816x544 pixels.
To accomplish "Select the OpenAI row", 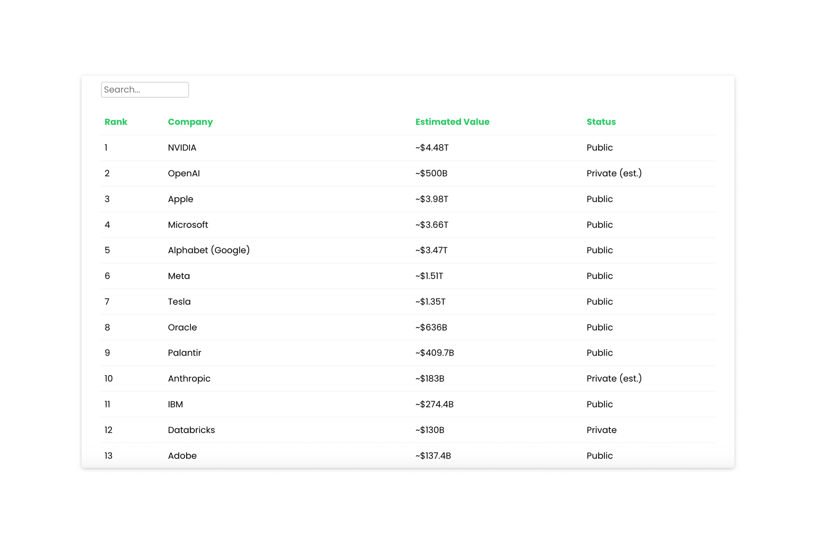I will coord(297,173).
